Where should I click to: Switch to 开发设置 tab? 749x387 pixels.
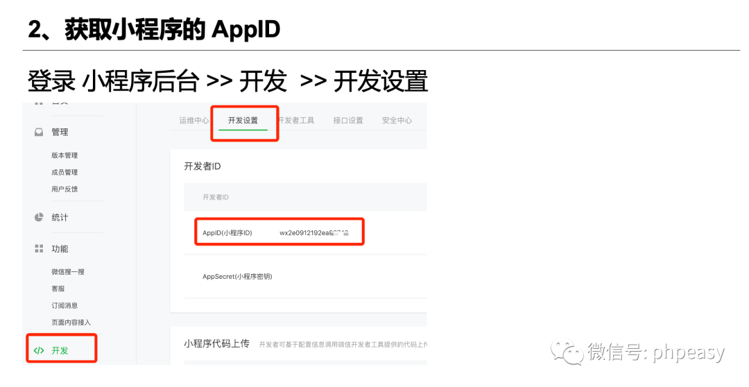click(243, 121)
